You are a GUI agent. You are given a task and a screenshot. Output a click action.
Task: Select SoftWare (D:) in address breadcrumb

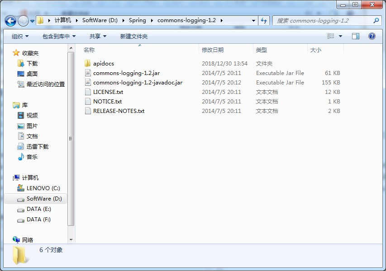click(x=100, y=20)
